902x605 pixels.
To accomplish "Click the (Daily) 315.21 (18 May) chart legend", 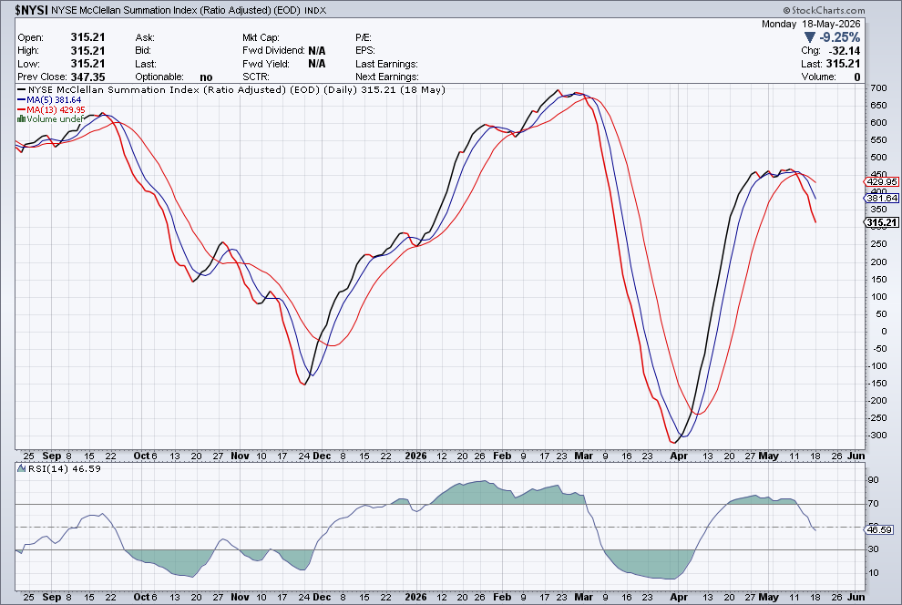I will pos(384,89).
